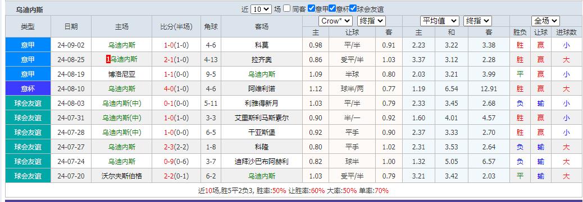Click the 比分(半场) column header
The image size is (583, 202).
pos(176,26)
